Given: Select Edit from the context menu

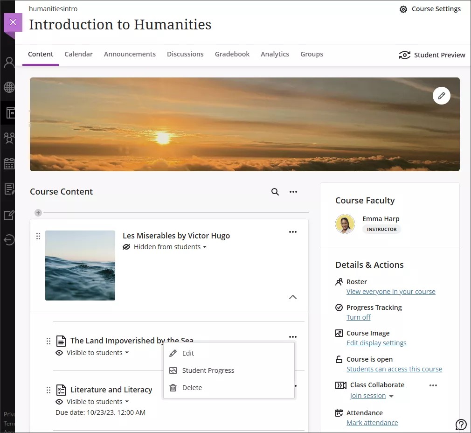Looking at the screenshot, I should tap(188, 353).
